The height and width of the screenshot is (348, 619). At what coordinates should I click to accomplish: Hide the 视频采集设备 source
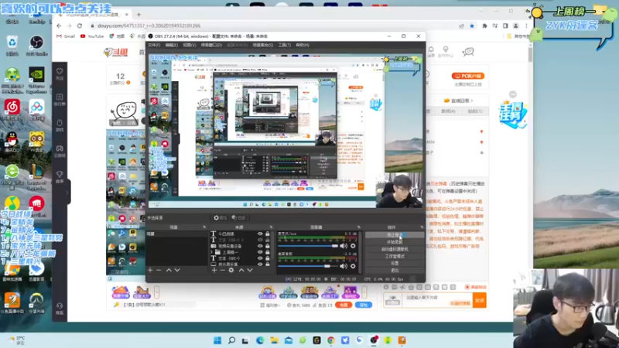tap(260, 246)
